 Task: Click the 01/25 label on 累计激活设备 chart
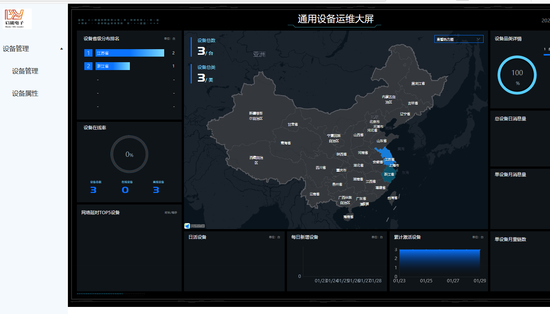pos(426,281)
